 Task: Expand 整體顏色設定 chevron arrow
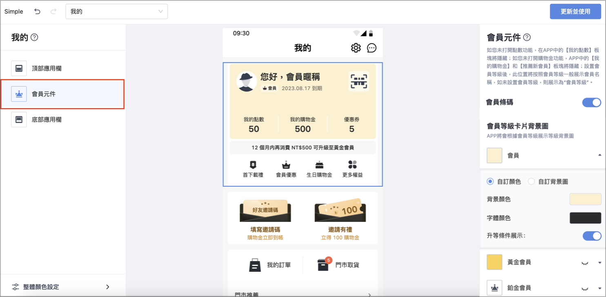(x=108, y=287)
